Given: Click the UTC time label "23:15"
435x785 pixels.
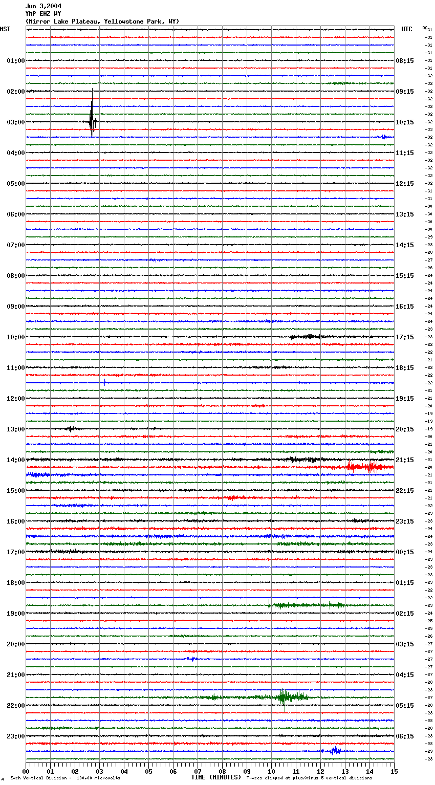Looking at the screenshot, I should [x=405, y=521].
